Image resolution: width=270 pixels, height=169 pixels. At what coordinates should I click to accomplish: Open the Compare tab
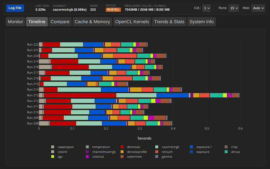(x=60, y=22)
